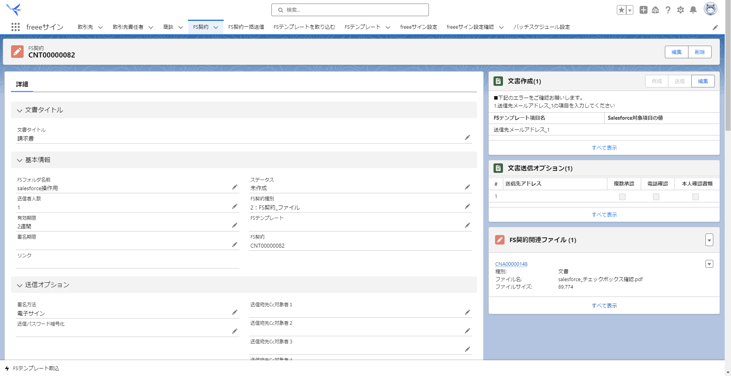731x376 pixels.
Task: Toggle the 複数承認 checkbox in row 1
Action: coord(622,196)
